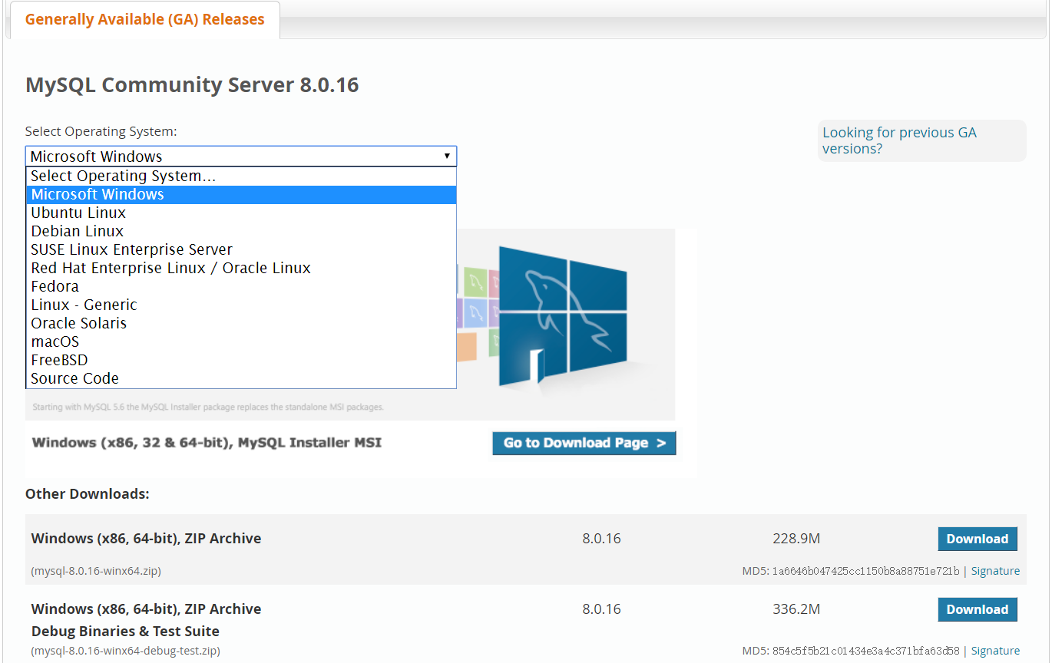The height and width of the screenshot is (663, 1052).
Task: Click the MySQL Community Server 8.0.16 heading
Action: click(192, 84)
